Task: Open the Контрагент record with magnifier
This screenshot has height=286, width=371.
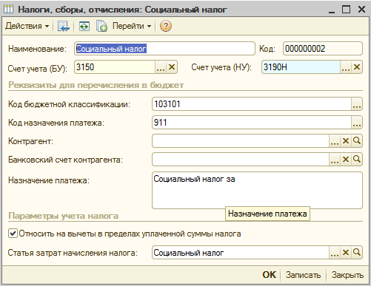Action: [x=357, y=141]
